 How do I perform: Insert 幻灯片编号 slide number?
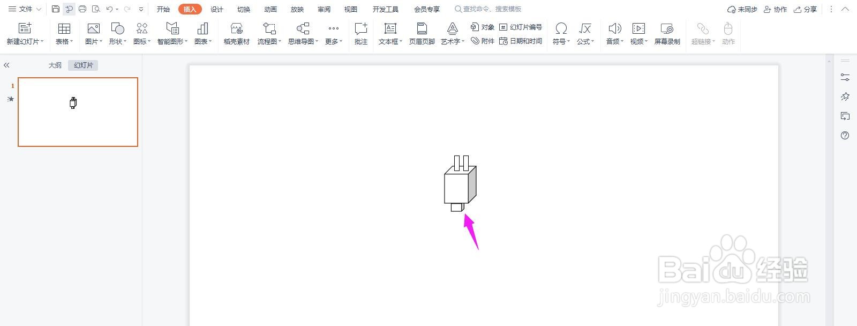point(521,27)
